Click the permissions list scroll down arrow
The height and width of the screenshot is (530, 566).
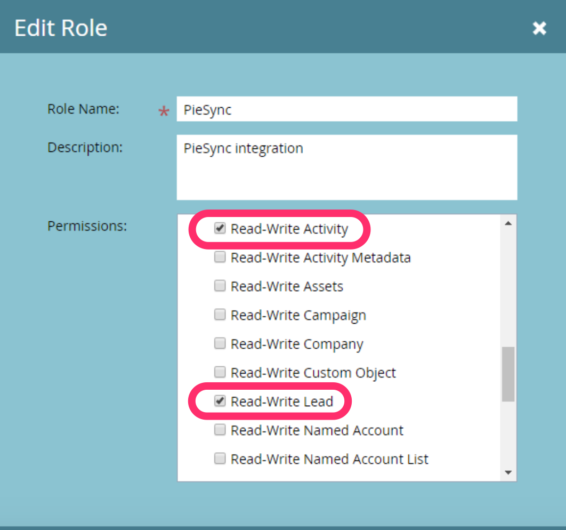(508, 472)
